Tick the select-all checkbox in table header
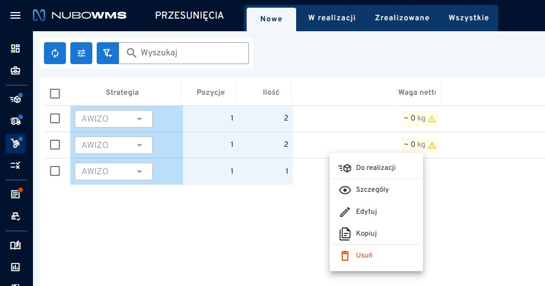This screenshot has width=545, height=286. click(x=55, y=93)
